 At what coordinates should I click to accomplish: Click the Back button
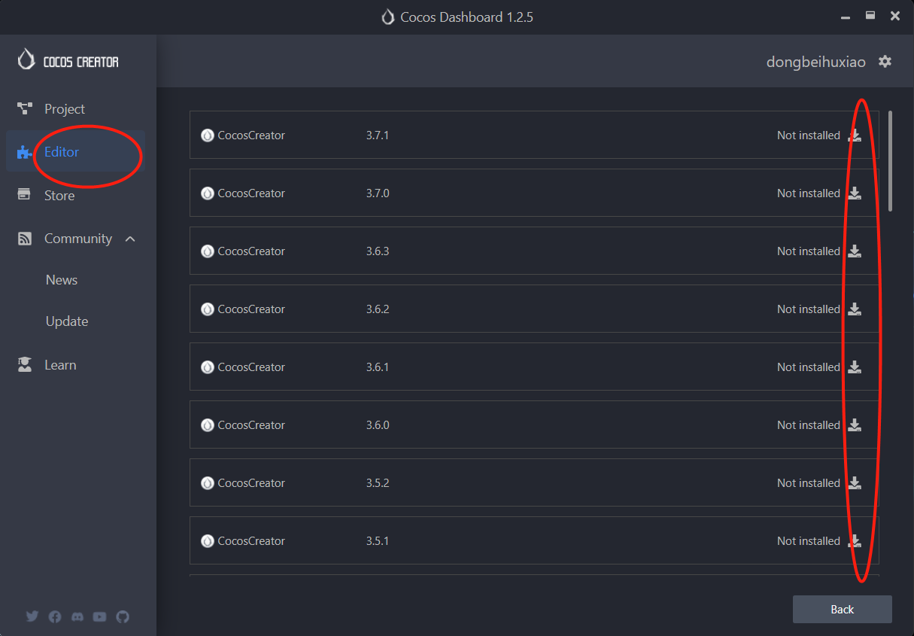(x=843, y=610)
